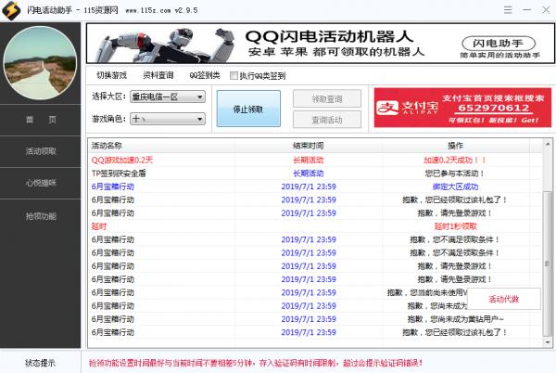Click the 加速0.2天成功 result cell
Viewport: 556px width, 373px height.
pos(455,161)
